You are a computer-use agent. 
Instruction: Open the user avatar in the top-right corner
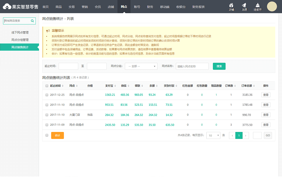pyautogui.click(x=272, y=6)
